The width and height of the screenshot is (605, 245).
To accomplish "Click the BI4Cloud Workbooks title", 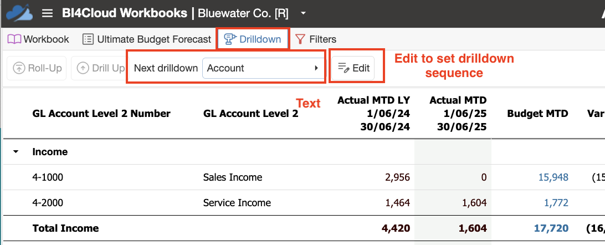I will (124, 13).
